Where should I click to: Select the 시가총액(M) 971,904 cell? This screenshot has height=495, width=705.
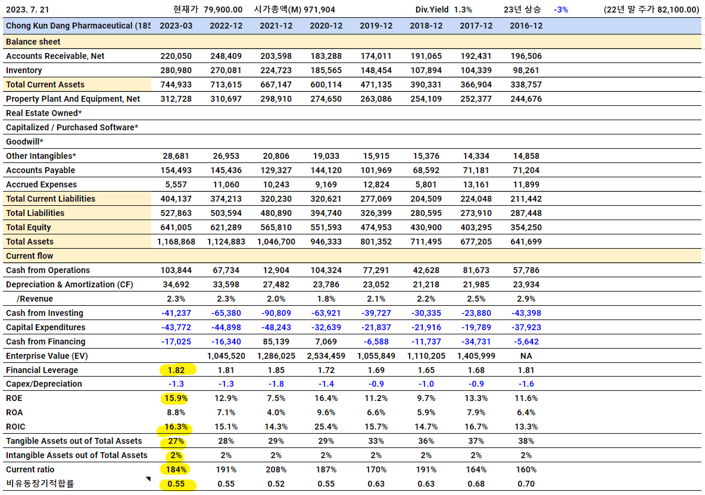point(295,10)
